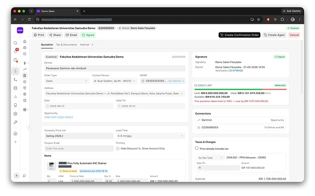Open the database stack icon in sidebar
This screenshot has width=315, height=196.
click(16, 88)
